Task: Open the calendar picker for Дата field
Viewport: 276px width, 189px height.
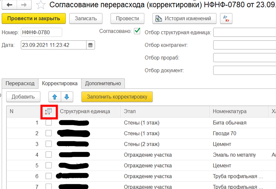Action: tap(90, 45)
